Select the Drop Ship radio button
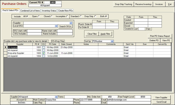Viewport: 175px width, 105px height. pos(95,17)
